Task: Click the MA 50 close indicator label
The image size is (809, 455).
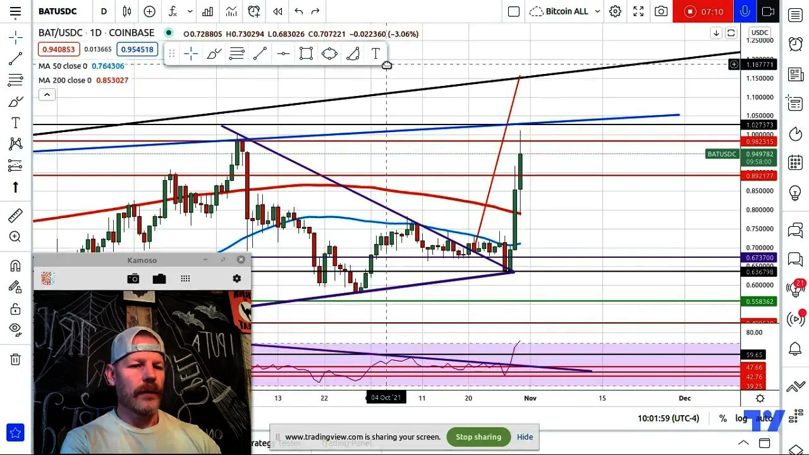Action: (63, 66)
